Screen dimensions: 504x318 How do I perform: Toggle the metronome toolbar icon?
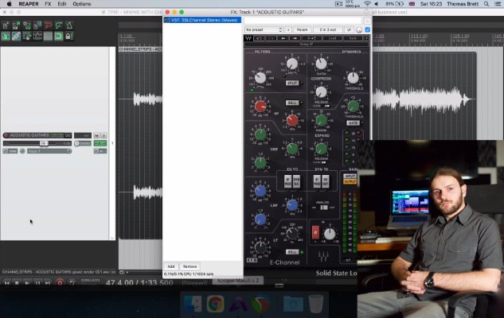68,25
